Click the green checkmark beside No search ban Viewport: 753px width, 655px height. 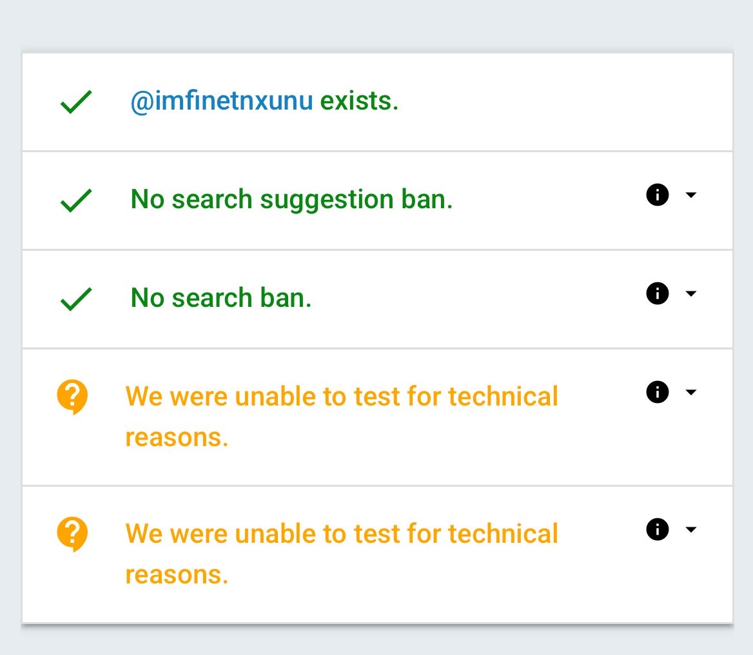coord(76,299)
